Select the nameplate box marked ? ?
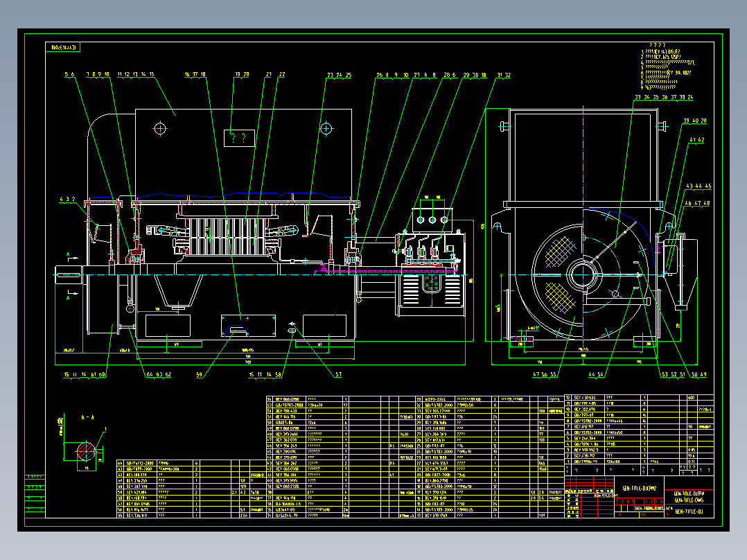This screenshot has height=560, width=747. coord(239,138)
